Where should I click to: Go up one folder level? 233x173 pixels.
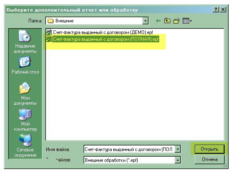[x=167, y=21]
